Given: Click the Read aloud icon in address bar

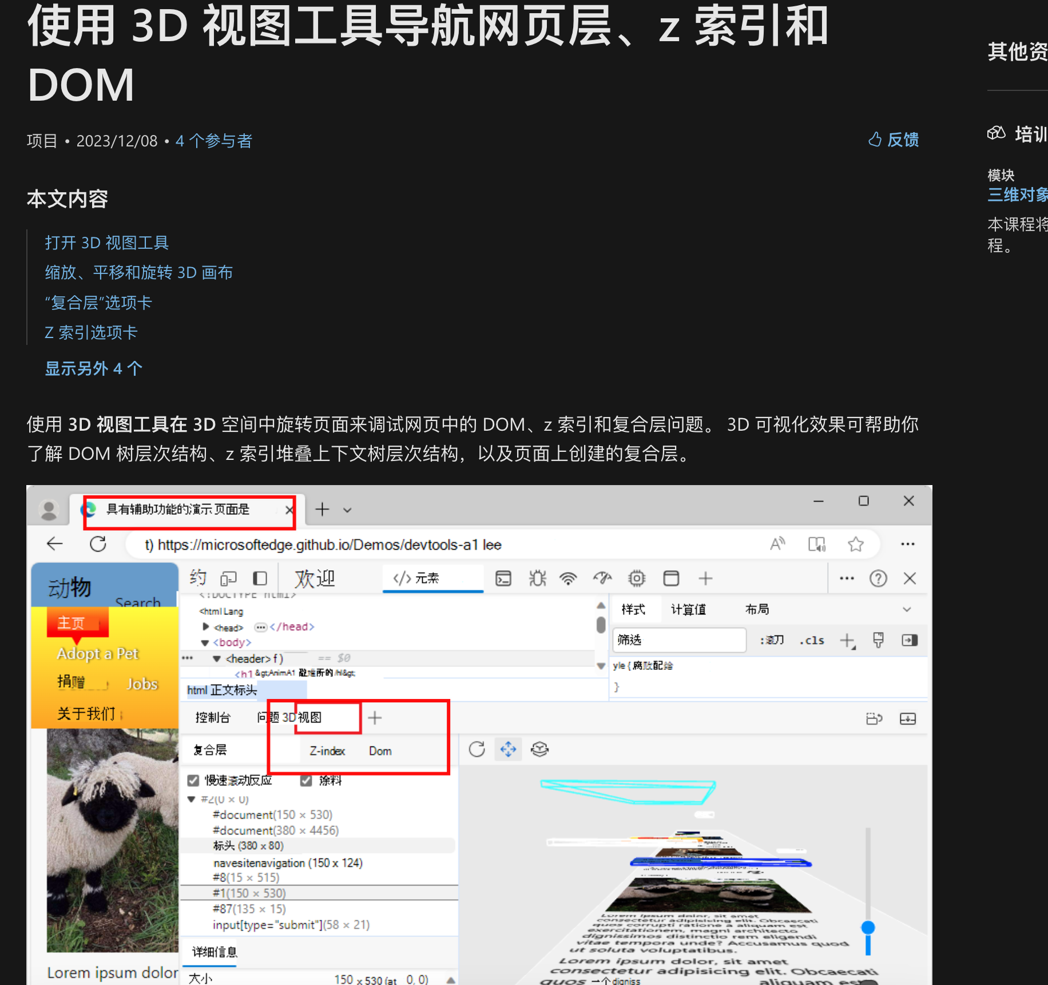Looking at the screenshot, I should pos(777,544).
